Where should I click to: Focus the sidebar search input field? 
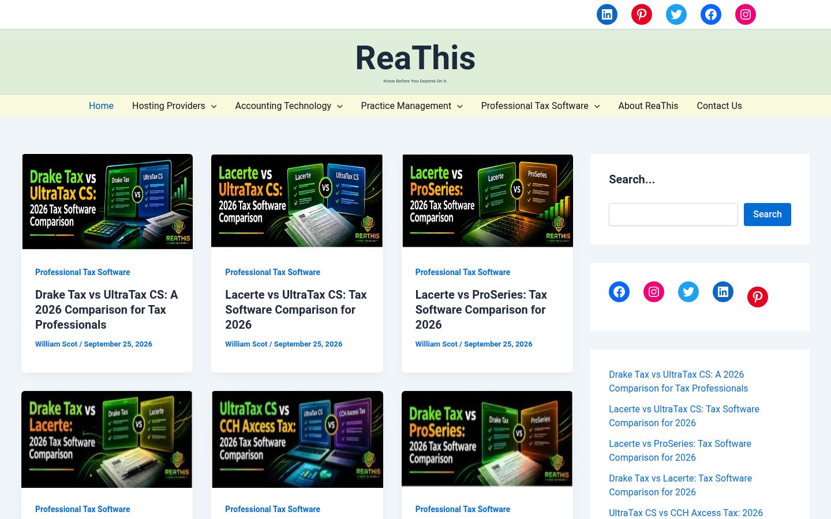click(x=673, y=215)
